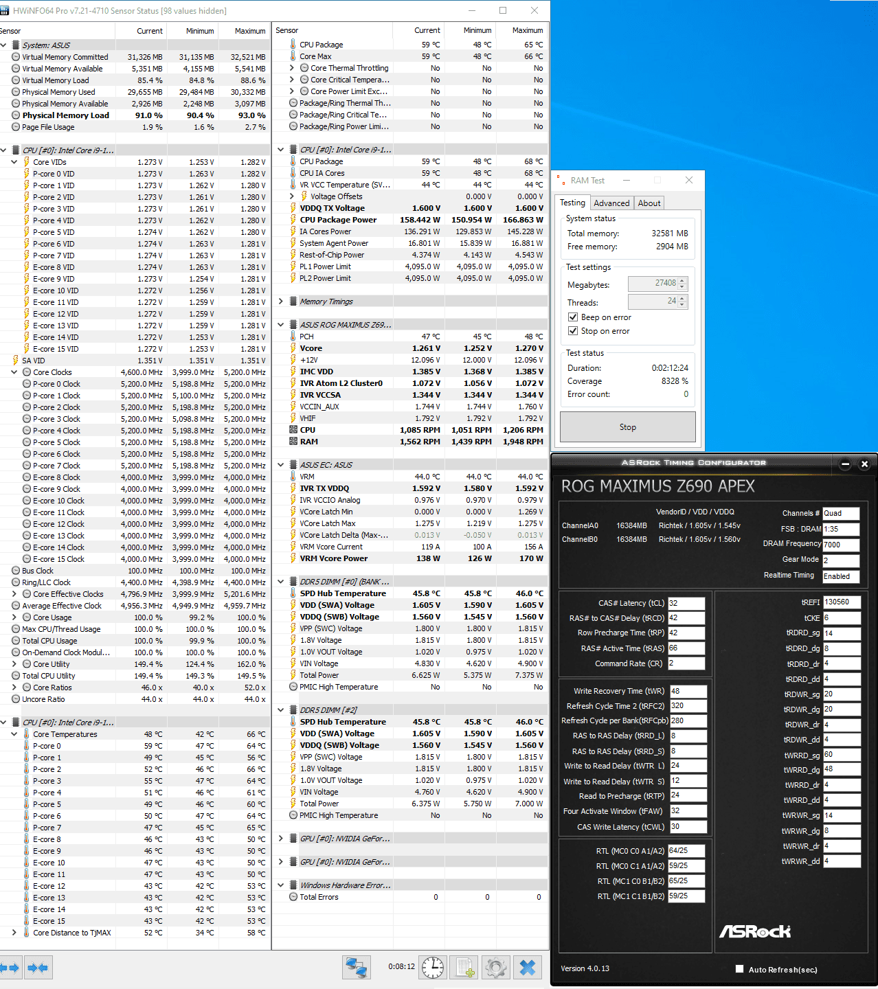Minimize the ASRock Timing Configurator window

coord(846,464)
